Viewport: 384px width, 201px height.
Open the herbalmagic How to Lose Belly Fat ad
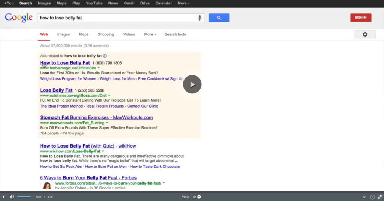[x=65, y=63]
